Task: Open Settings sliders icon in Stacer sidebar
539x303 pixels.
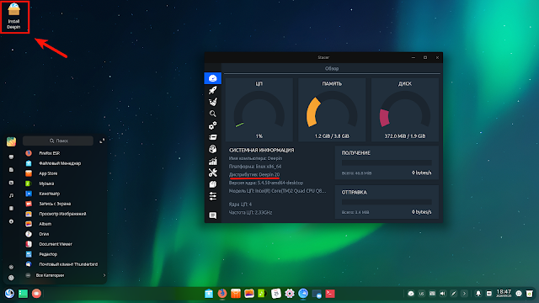Action: [213, 196]
